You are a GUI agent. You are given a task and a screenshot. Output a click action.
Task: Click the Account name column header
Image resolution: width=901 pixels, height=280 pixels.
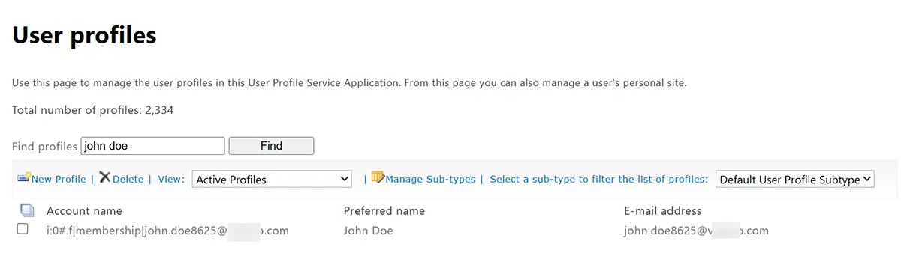tap(84, 211)
